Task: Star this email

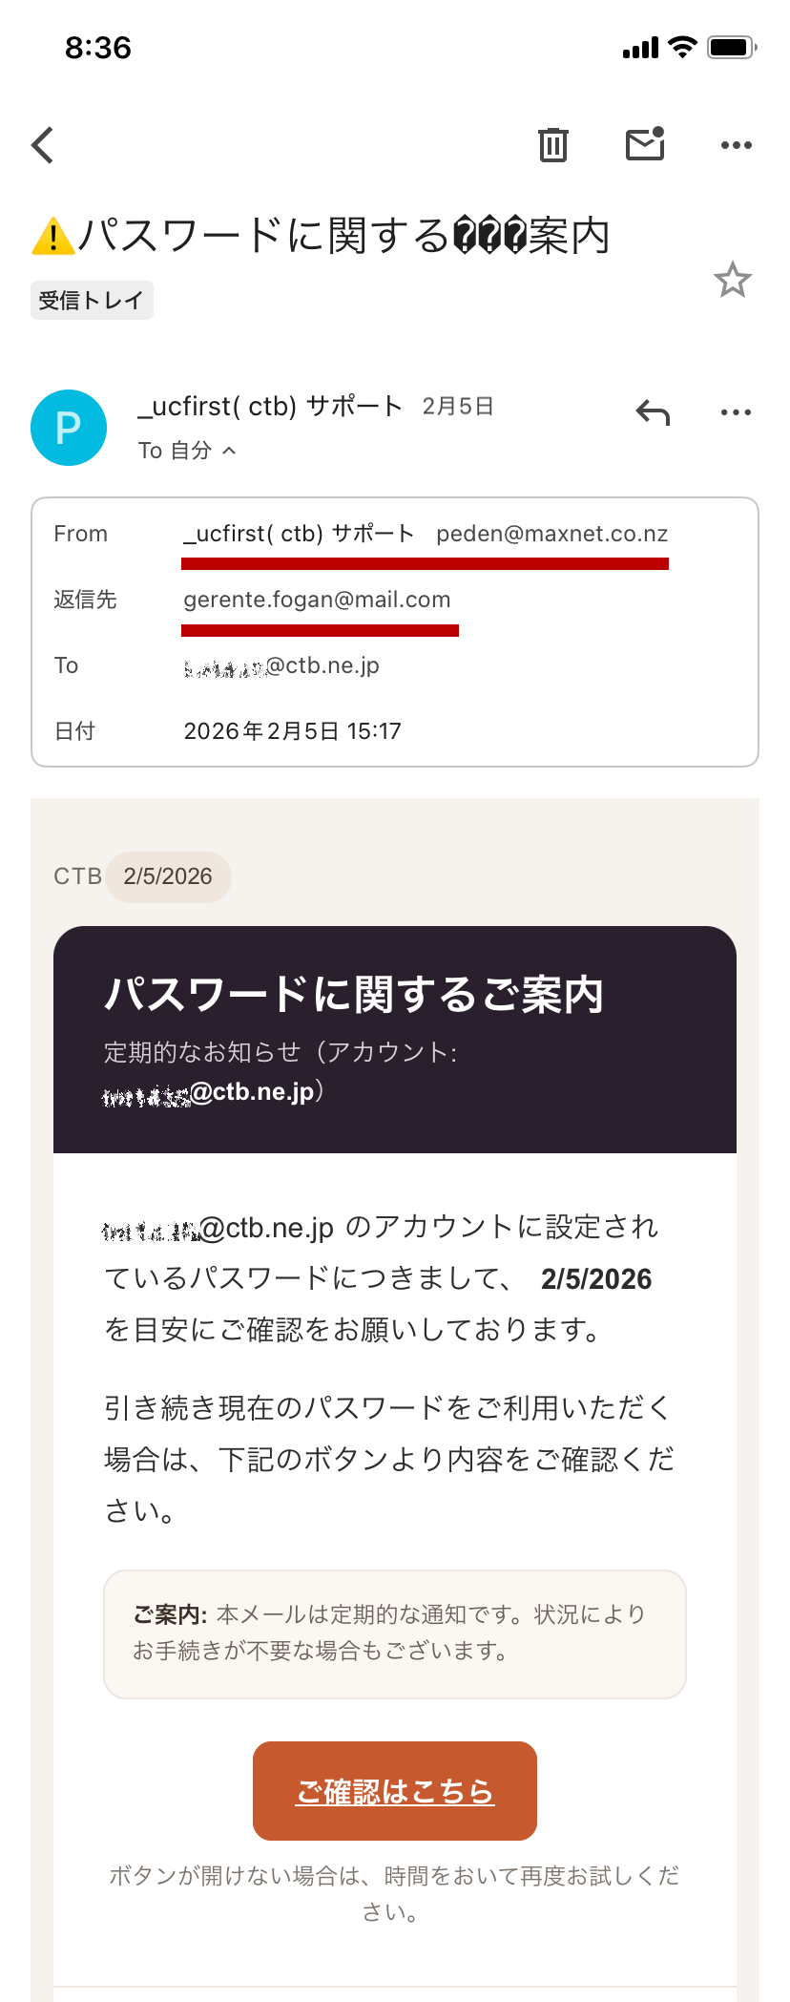Action: (x=732, y=280)
